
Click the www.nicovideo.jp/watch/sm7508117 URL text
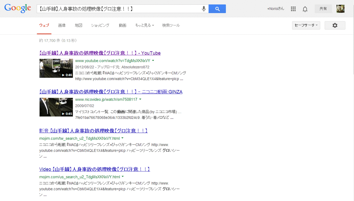click(x=106, y=99)
